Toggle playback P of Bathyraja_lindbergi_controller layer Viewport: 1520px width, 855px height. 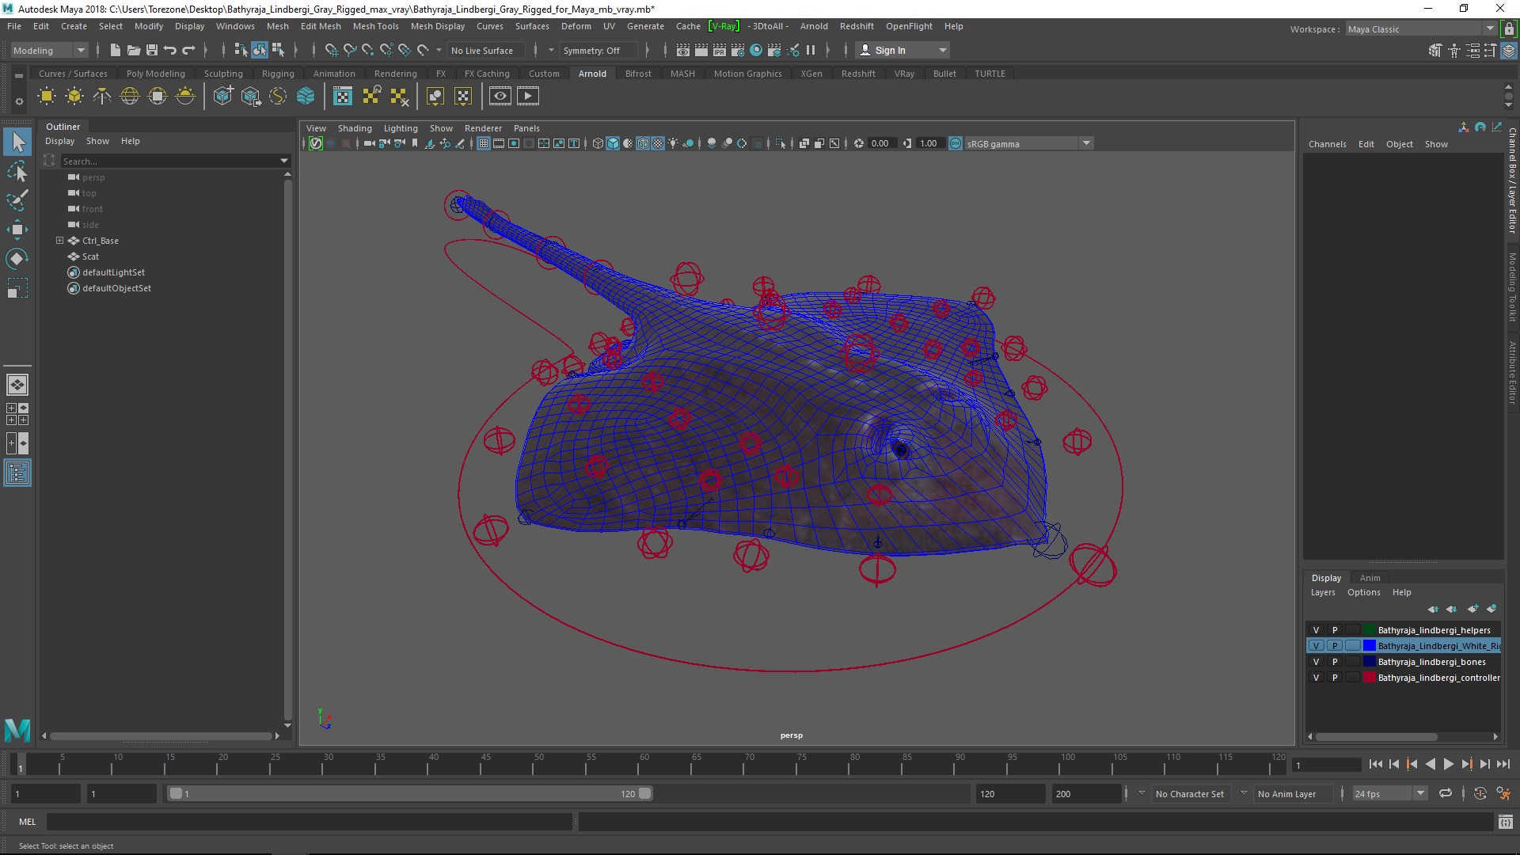pos(1335,678)
